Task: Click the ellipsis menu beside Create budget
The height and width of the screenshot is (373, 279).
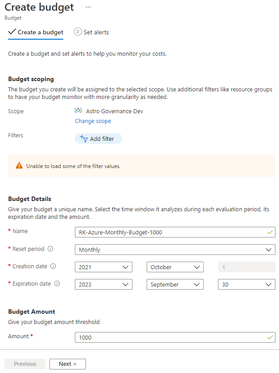Action: (x=88, y=8)
